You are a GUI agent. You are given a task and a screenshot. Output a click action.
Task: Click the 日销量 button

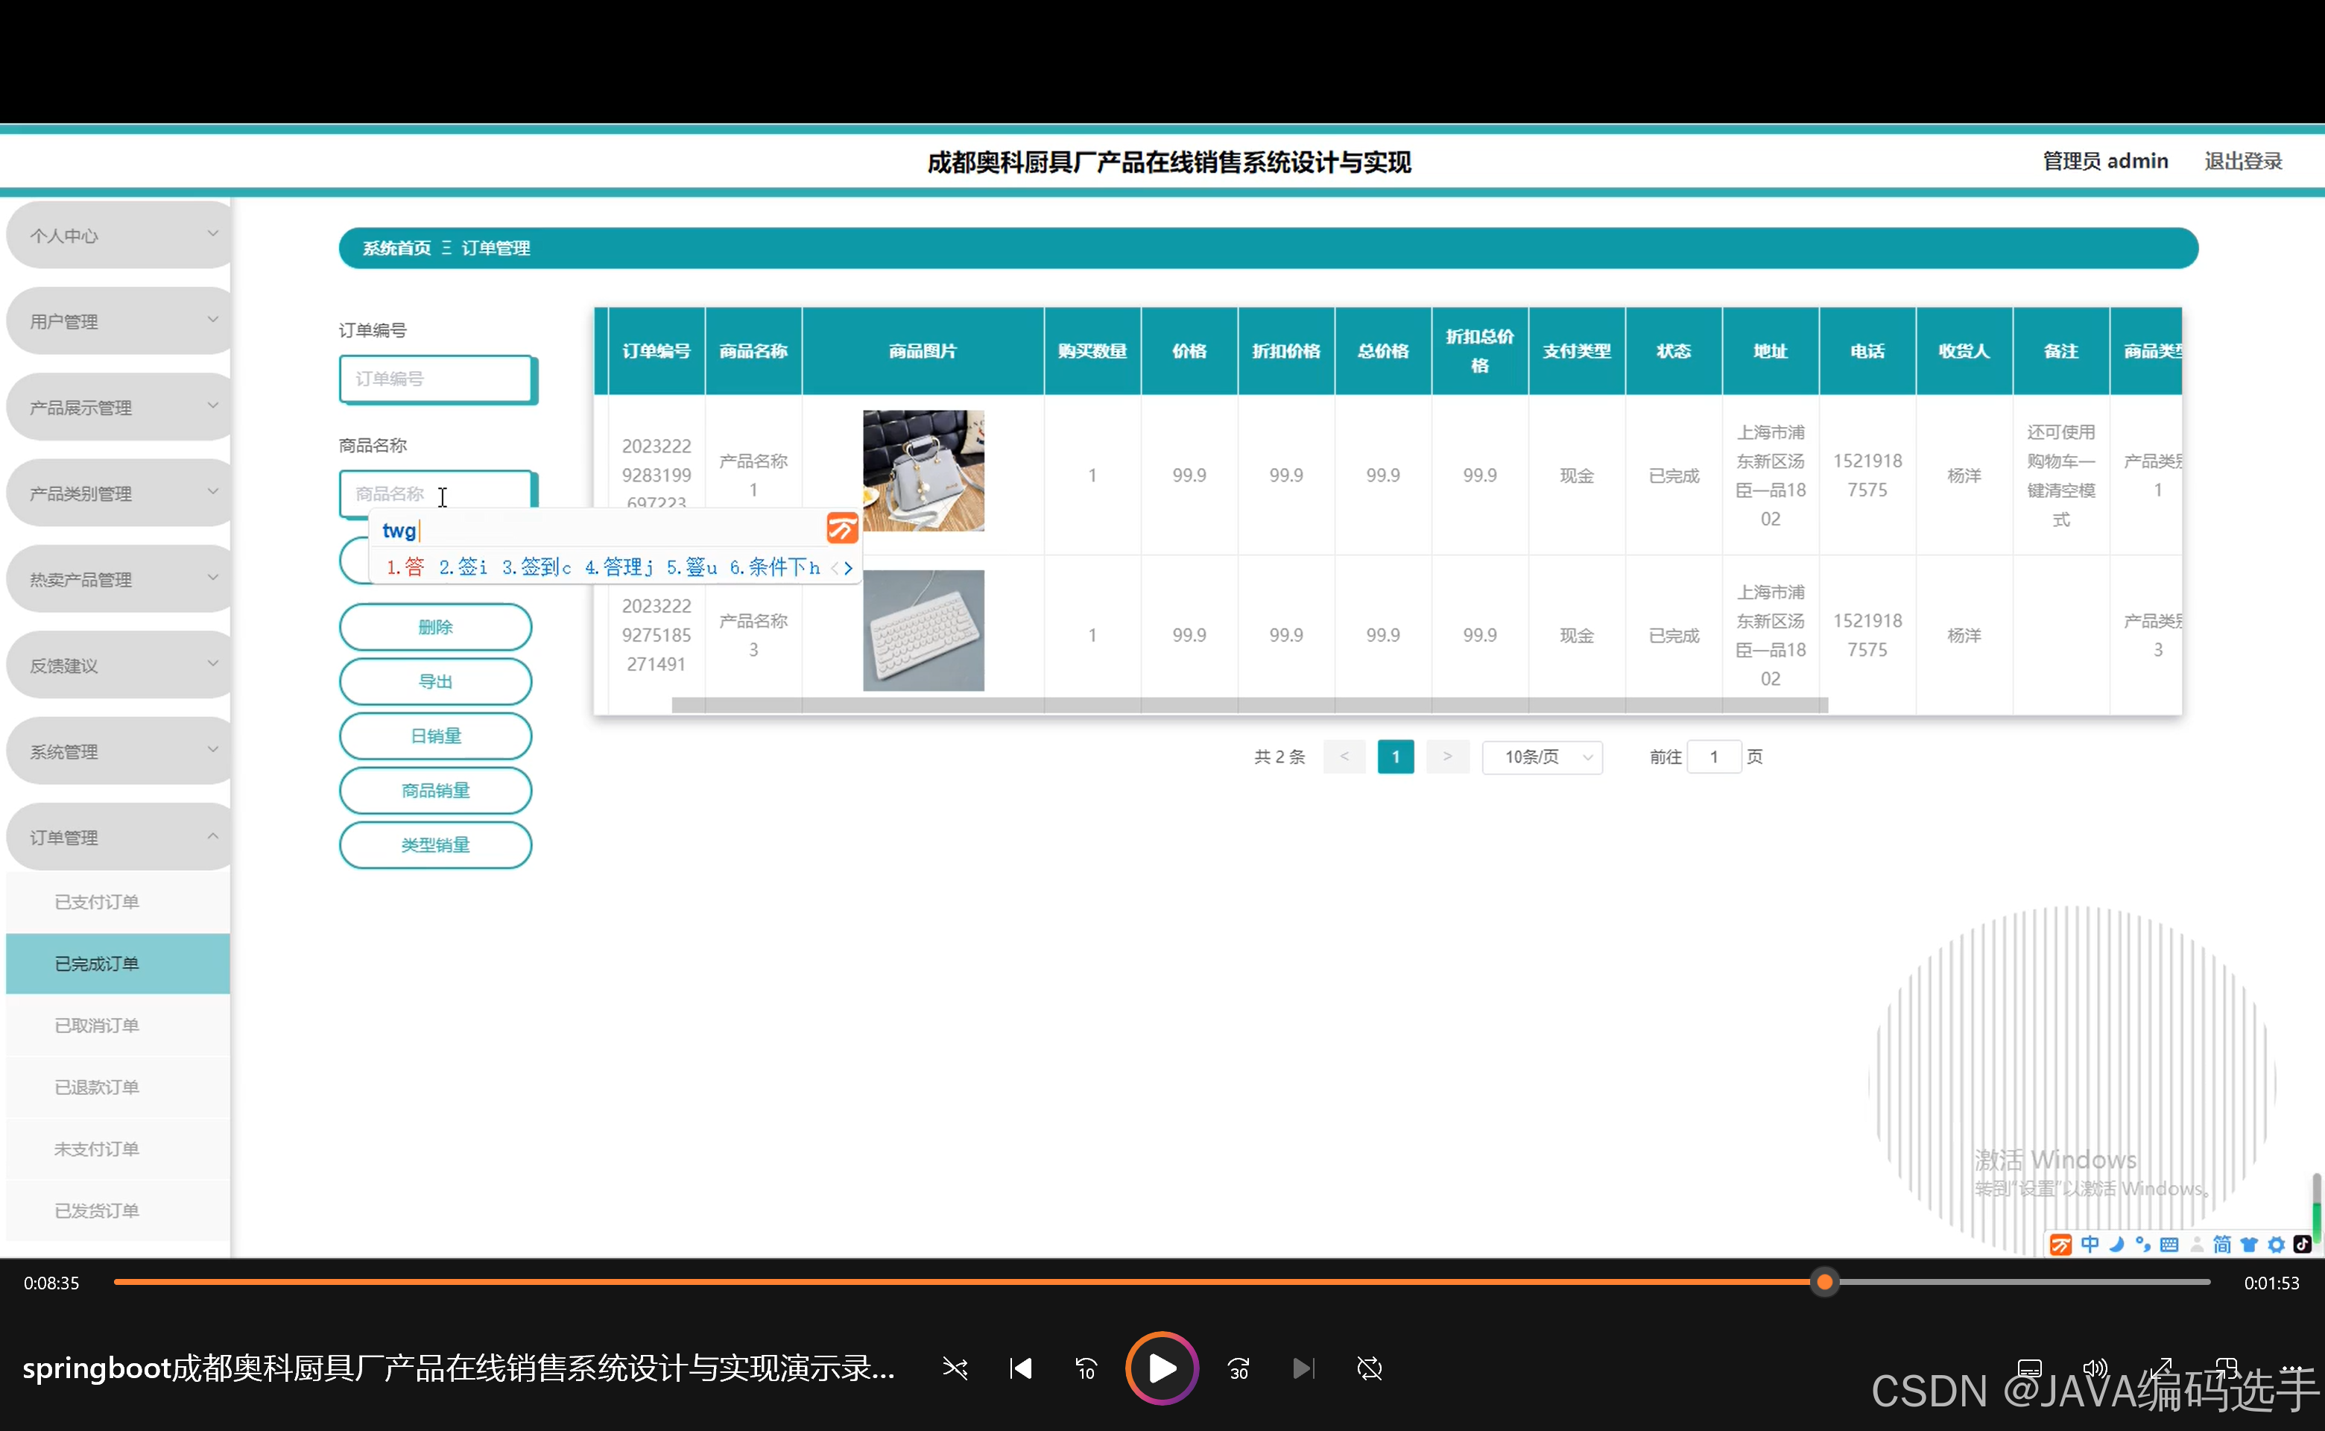tap(435, 736)
